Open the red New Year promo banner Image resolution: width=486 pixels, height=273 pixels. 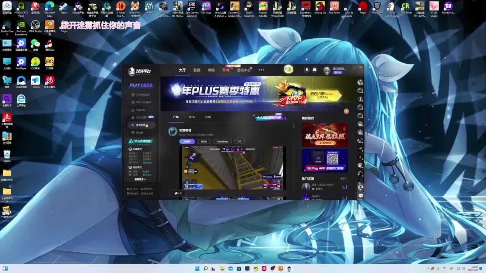click(325, 135)
